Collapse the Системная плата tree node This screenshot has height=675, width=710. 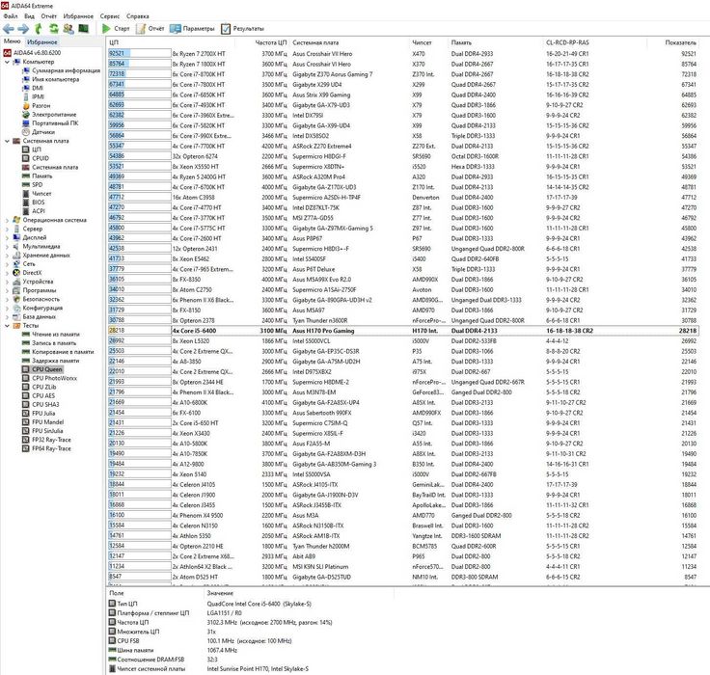coord(7,141)
